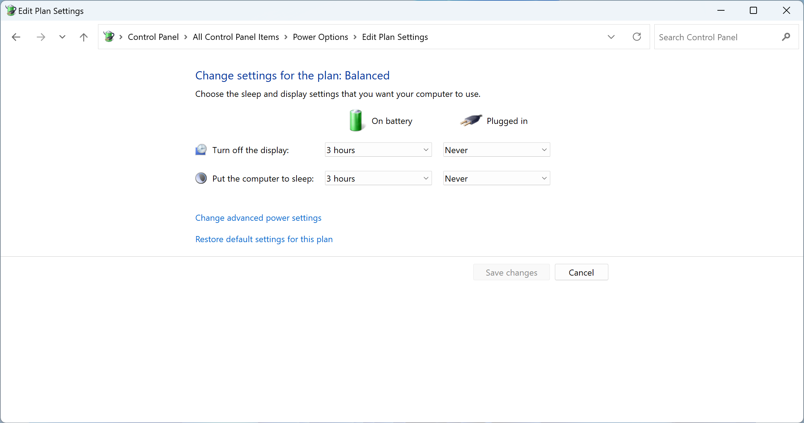Click the Forward navigation arrow
Screen dimensions: 804x423
click(x=41, y=37)
